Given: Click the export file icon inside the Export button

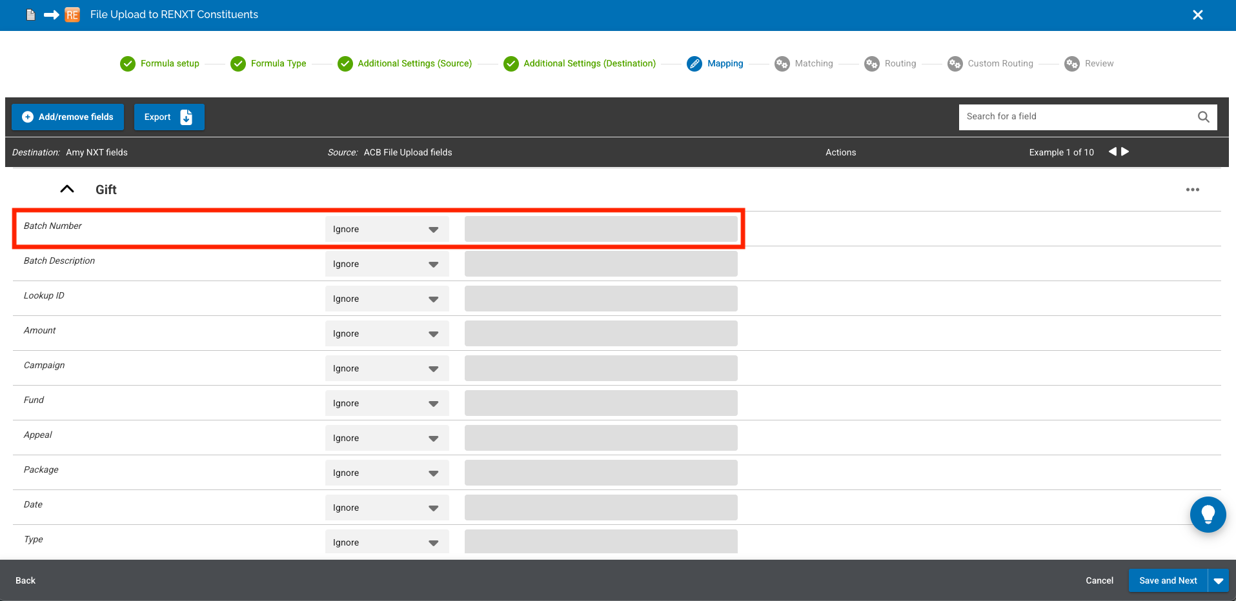Looking at the screenshot, I should coord(186,117).
